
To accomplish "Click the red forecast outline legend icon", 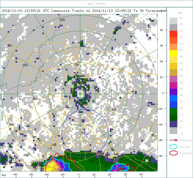I will click(173, 153).
